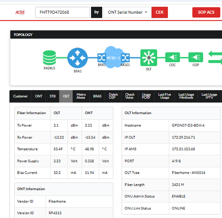Screen dimensions: 222x218
Task: Open Last Usage Minitools tab
Action: (186, 96)
